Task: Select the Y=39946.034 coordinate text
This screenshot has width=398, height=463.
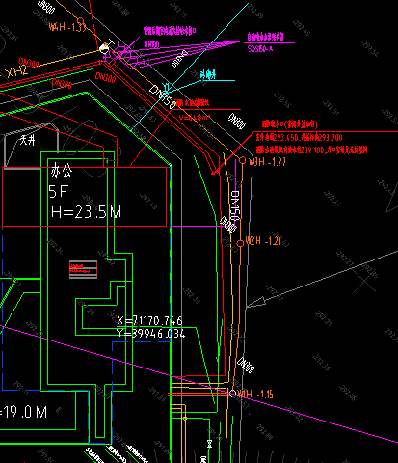Action: pyautogui.click(x=150, y=334)
